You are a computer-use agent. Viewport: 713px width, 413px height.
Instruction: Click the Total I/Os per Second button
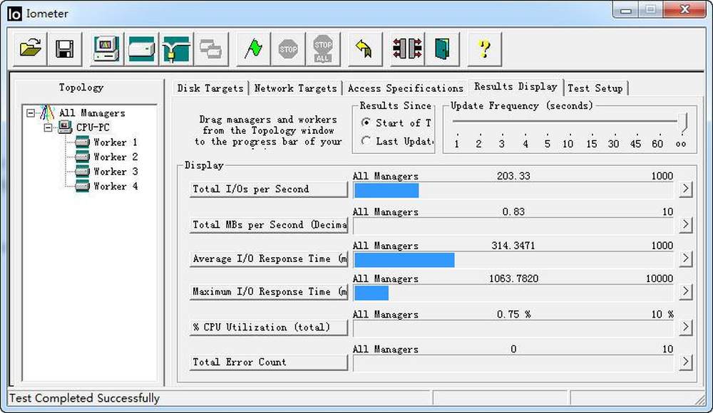point(268,189)
